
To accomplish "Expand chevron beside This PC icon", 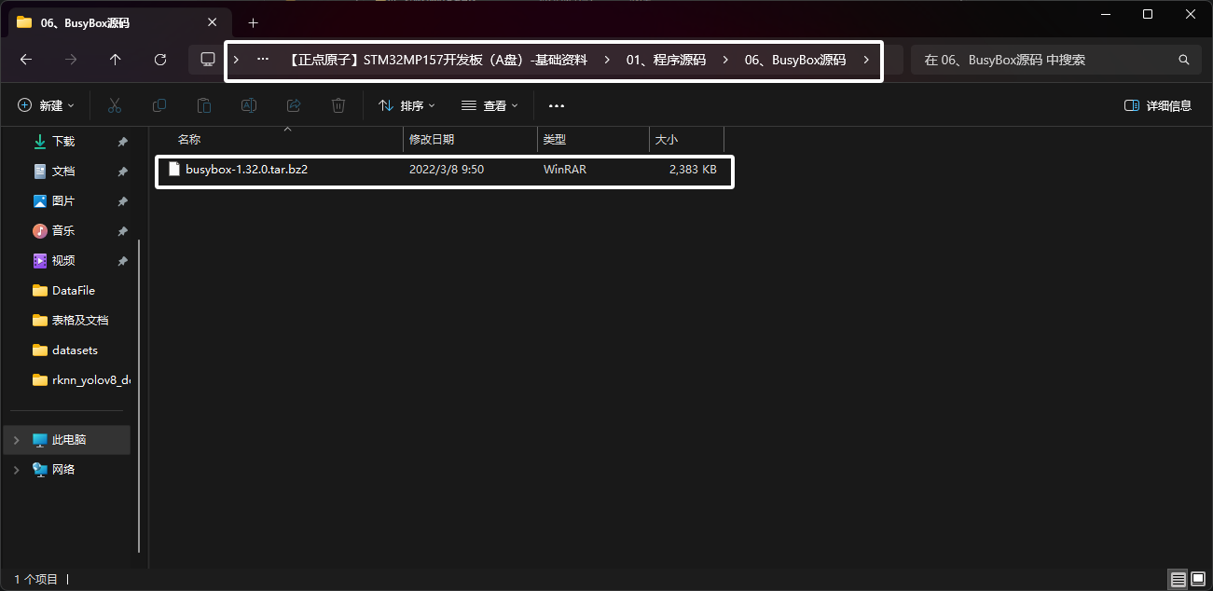I will (x=236, y=60).
